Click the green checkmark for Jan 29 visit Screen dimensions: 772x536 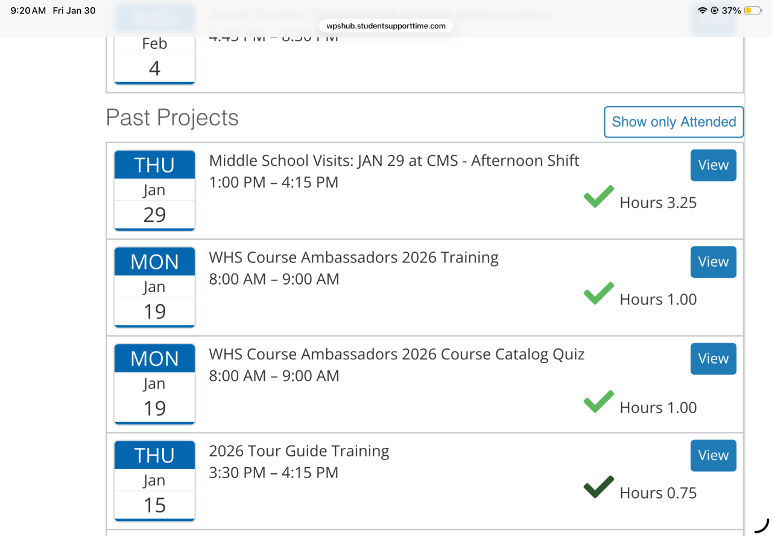click(x=598, y=197)
